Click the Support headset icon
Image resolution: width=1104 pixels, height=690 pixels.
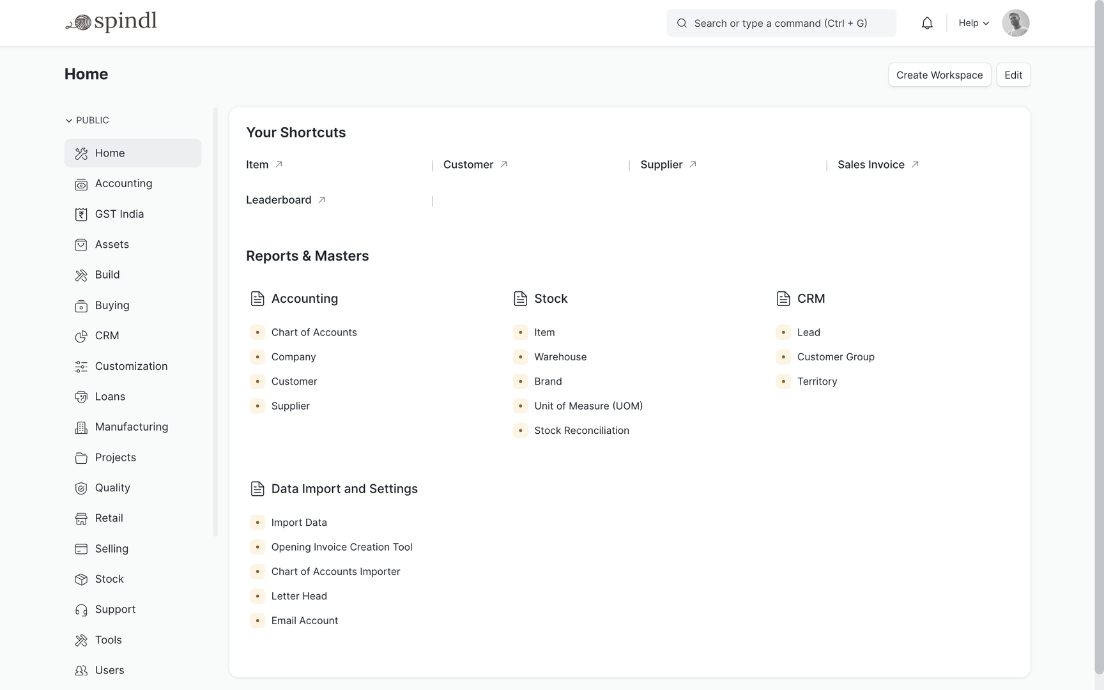coord(81,610)
